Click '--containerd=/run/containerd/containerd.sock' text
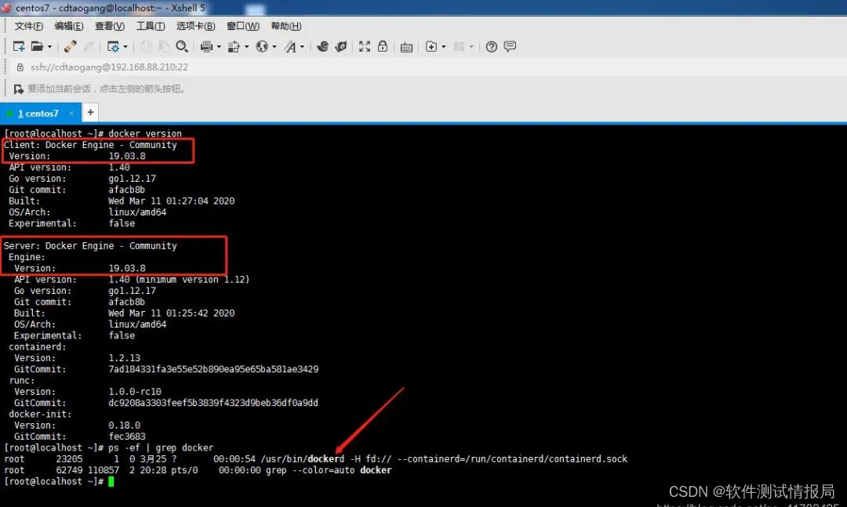The width and height of the screenshot is (847, 507). click(512, 459)
